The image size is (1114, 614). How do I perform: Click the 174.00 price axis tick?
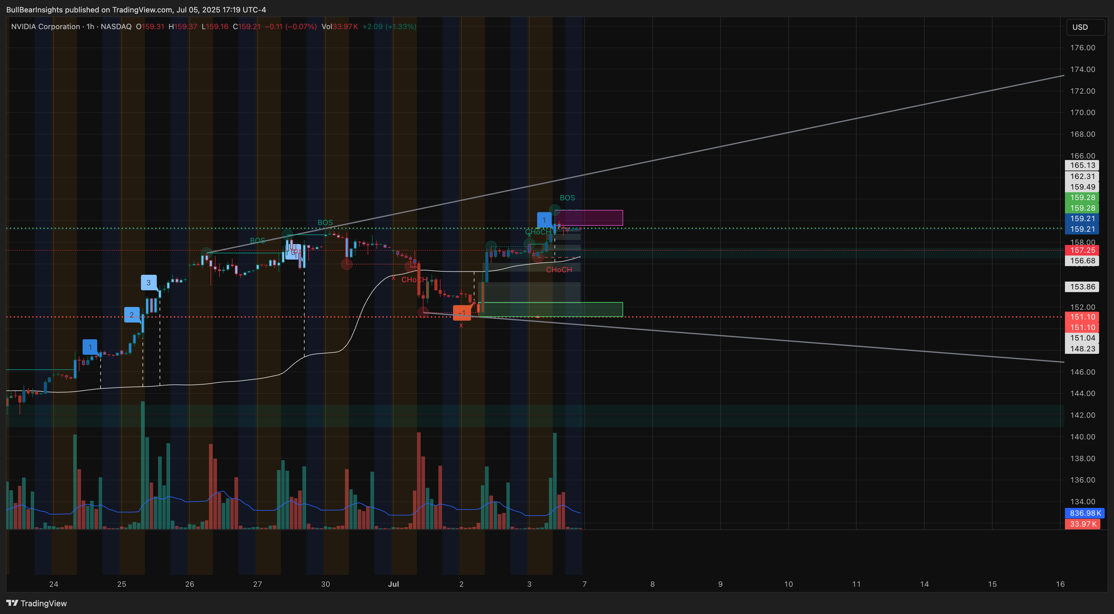point(1082,69)
